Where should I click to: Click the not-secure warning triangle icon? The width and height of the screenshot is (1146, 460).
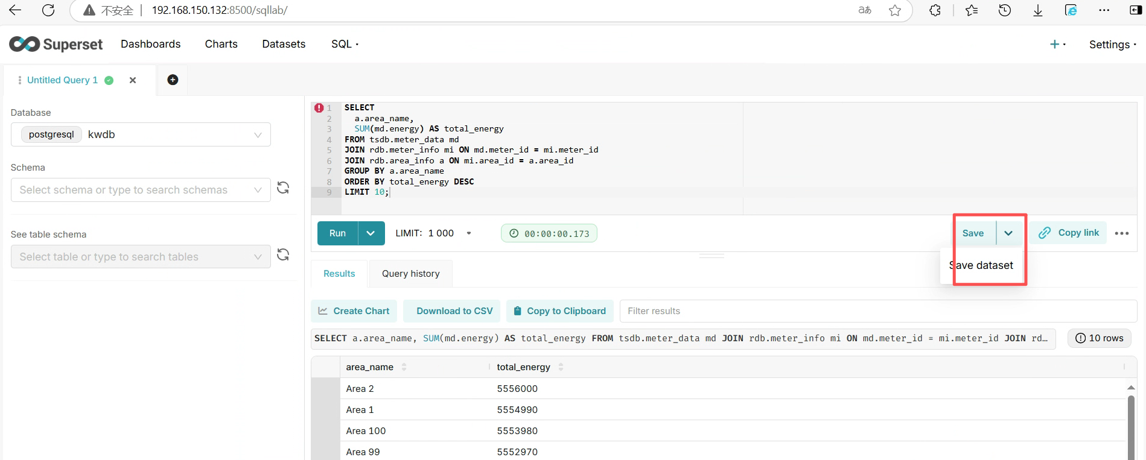point(89,10)
